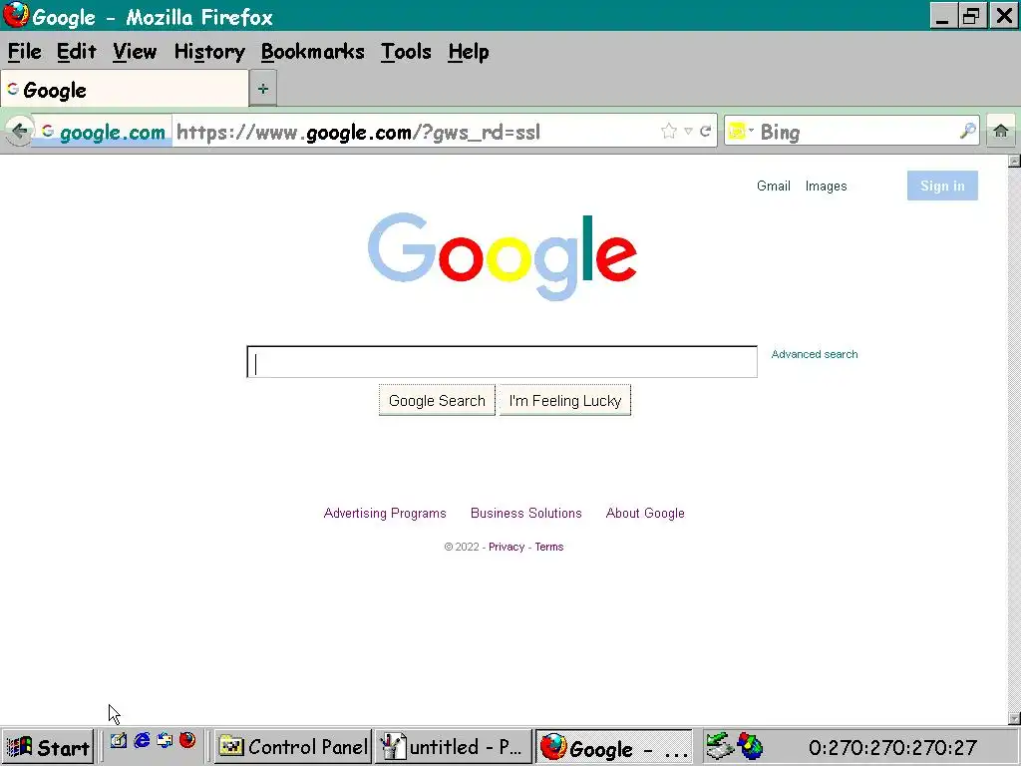Image resolution: width=1021 pixels, height=766 pixels.
Task: Open the Privacy link in the footer
Action: coord(507,547)
